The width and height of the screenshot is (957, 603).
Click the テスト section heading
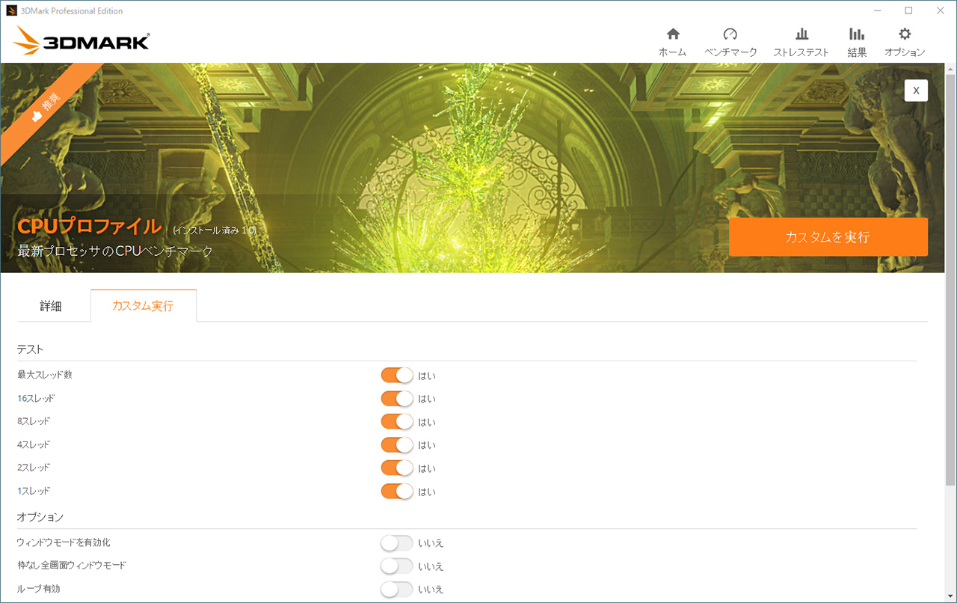[31, 349]
